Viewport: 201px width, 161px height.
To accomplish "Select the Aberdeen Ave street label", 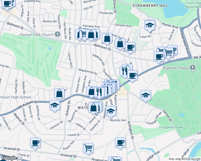I will (x=185, y=43).
